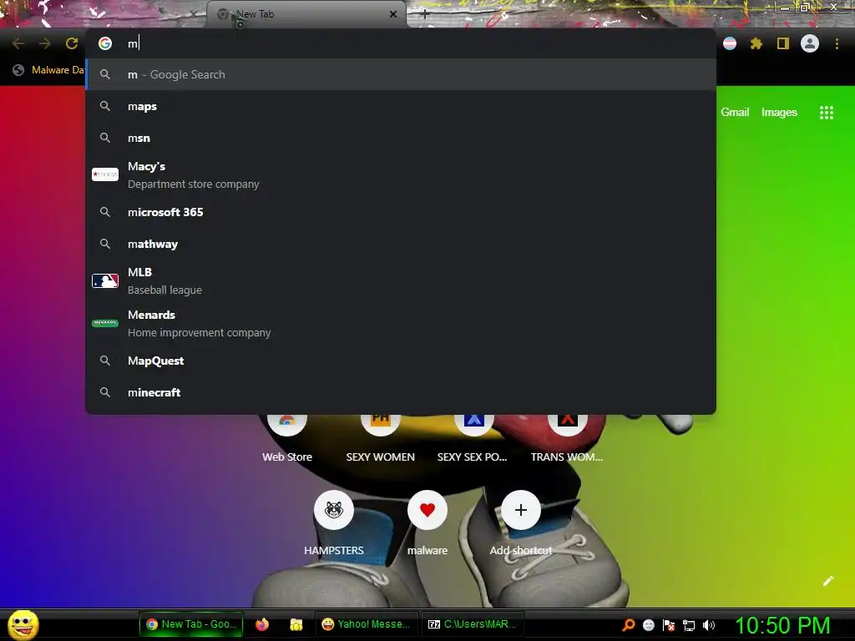Pick the 'mathway' suggestion
This screenshot has height=641, width=855.
[x=401, y=244]
